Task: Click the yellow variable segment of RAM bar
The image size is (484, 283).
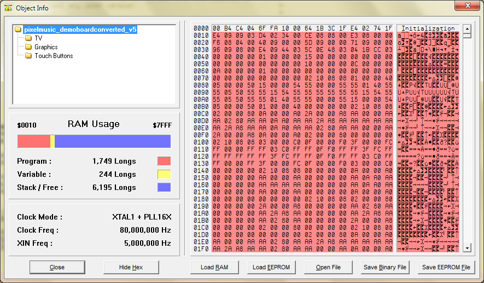Action: click(53, 141)
